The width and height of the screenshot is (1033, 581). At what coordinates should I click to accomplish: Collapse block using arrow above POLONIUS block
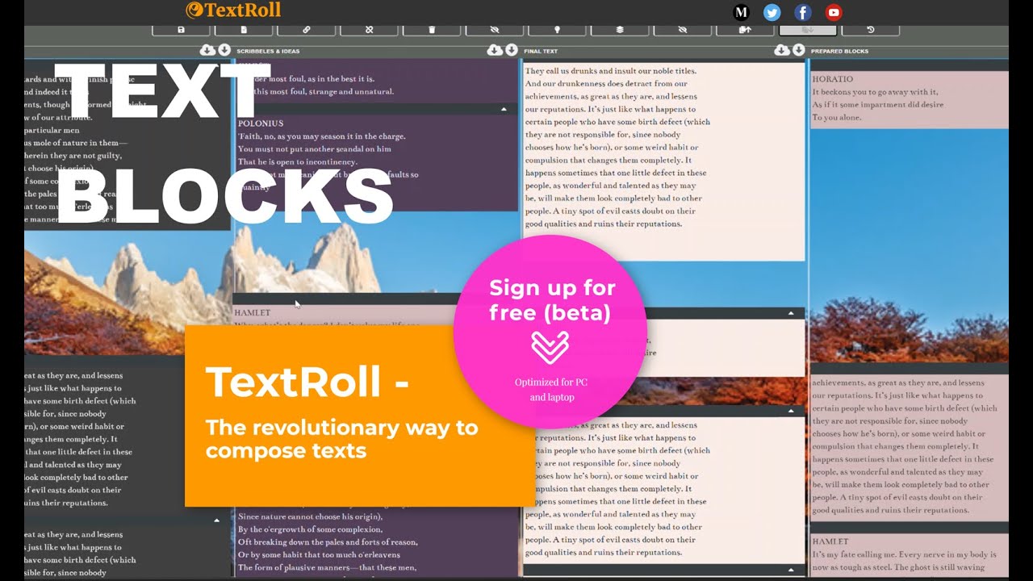click(x=504, y=108)
